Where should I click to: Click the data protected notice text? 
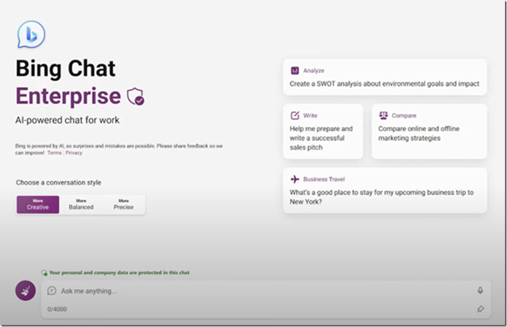click(x=119, y=273)
